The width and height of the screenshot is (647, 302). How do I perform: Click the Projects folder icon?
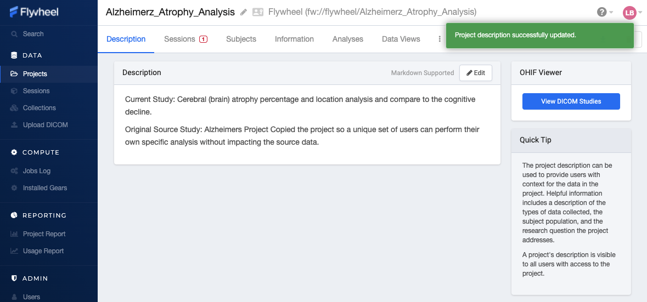coord(14,74)
